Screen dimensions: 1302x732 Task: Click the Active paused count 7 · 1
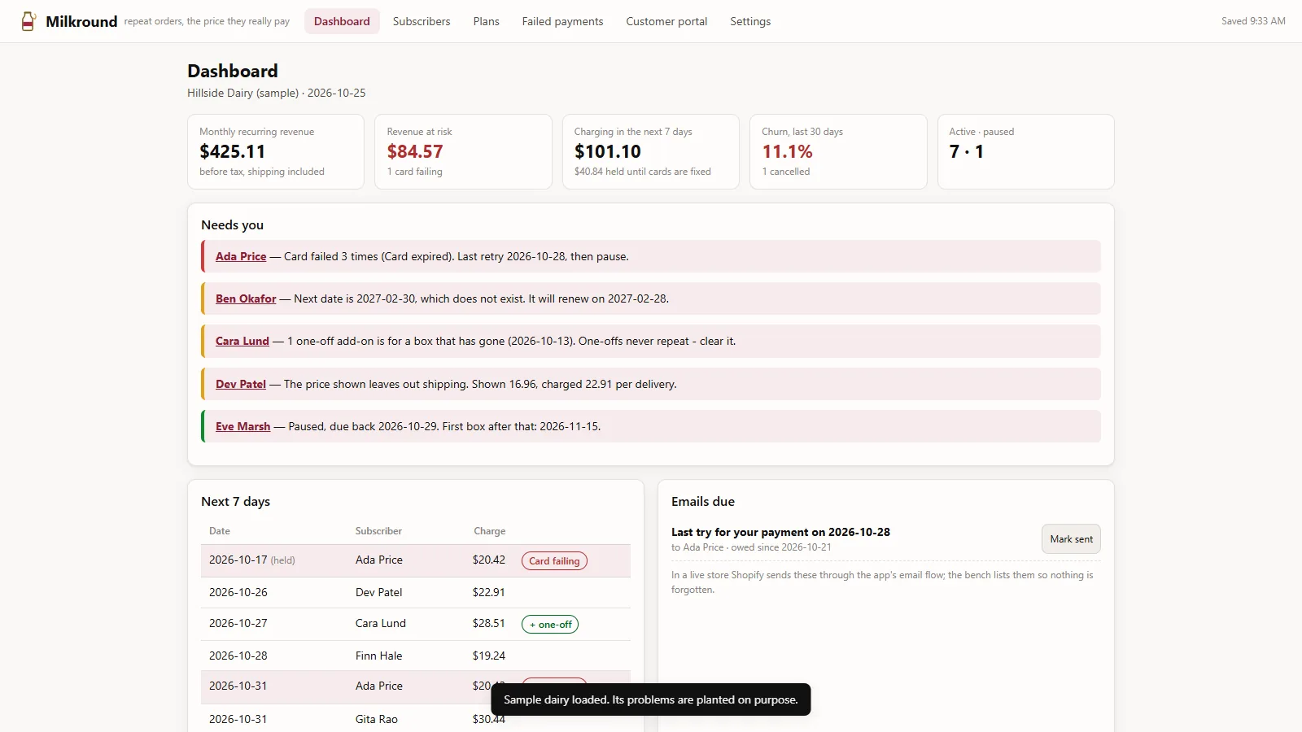(967, 151)
